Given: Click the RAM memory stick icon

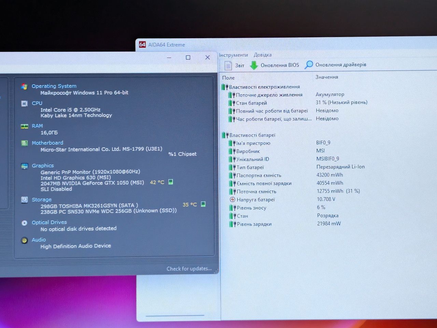Looking at the screenshot, I should (24, 126).
